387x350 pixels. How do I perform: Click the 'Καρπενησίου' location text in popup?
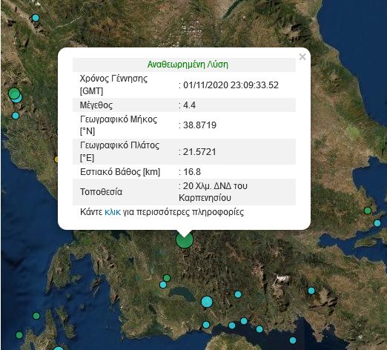coord(205,198)
